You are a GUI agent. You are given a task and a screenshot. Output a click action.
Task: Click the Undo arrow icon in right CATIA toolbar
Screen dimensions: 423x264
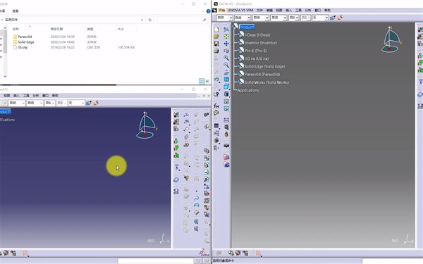point(216,80)
